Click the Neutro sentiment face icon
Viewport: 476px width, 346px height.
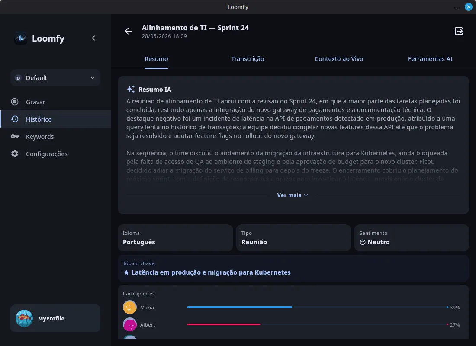point(363,242)
